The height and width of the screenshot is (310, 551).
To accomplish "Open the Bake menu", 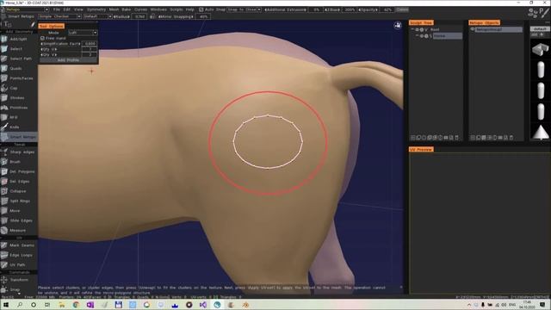I will coord(127,9).
